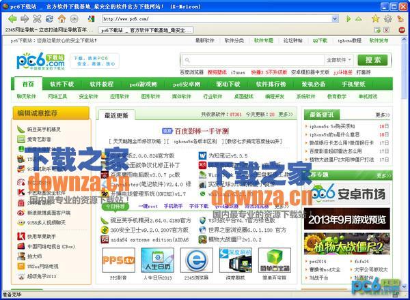Image resolution: width=410 pixels, height=300 pixels.
Task: Open the 最新软件 link in the top bar
Action: click(205, 41)
